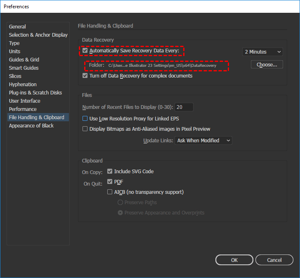Open the 2 Minutes interval dropdown
This screenshot has height=278, width=300.
click(262, 52)
